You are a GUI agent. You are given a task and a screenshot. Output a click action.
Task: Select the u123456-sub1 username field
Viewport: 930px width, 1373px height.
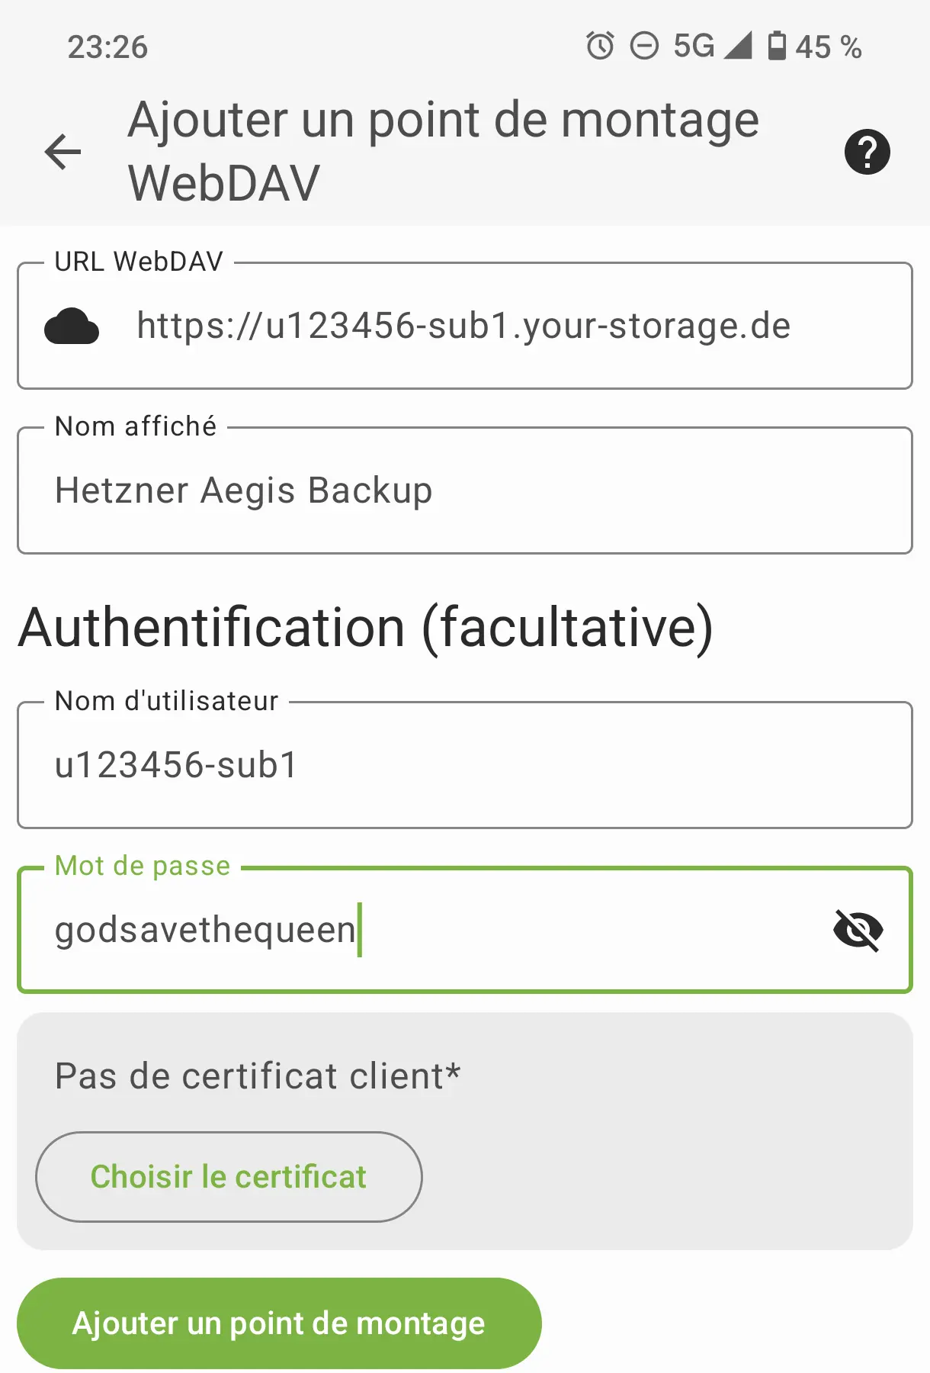point(463,764)
